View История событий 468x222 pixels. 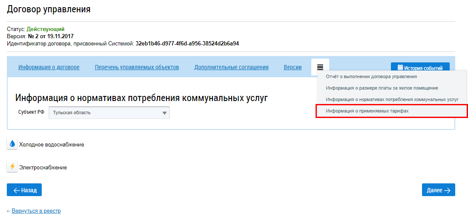coord(423,68)
